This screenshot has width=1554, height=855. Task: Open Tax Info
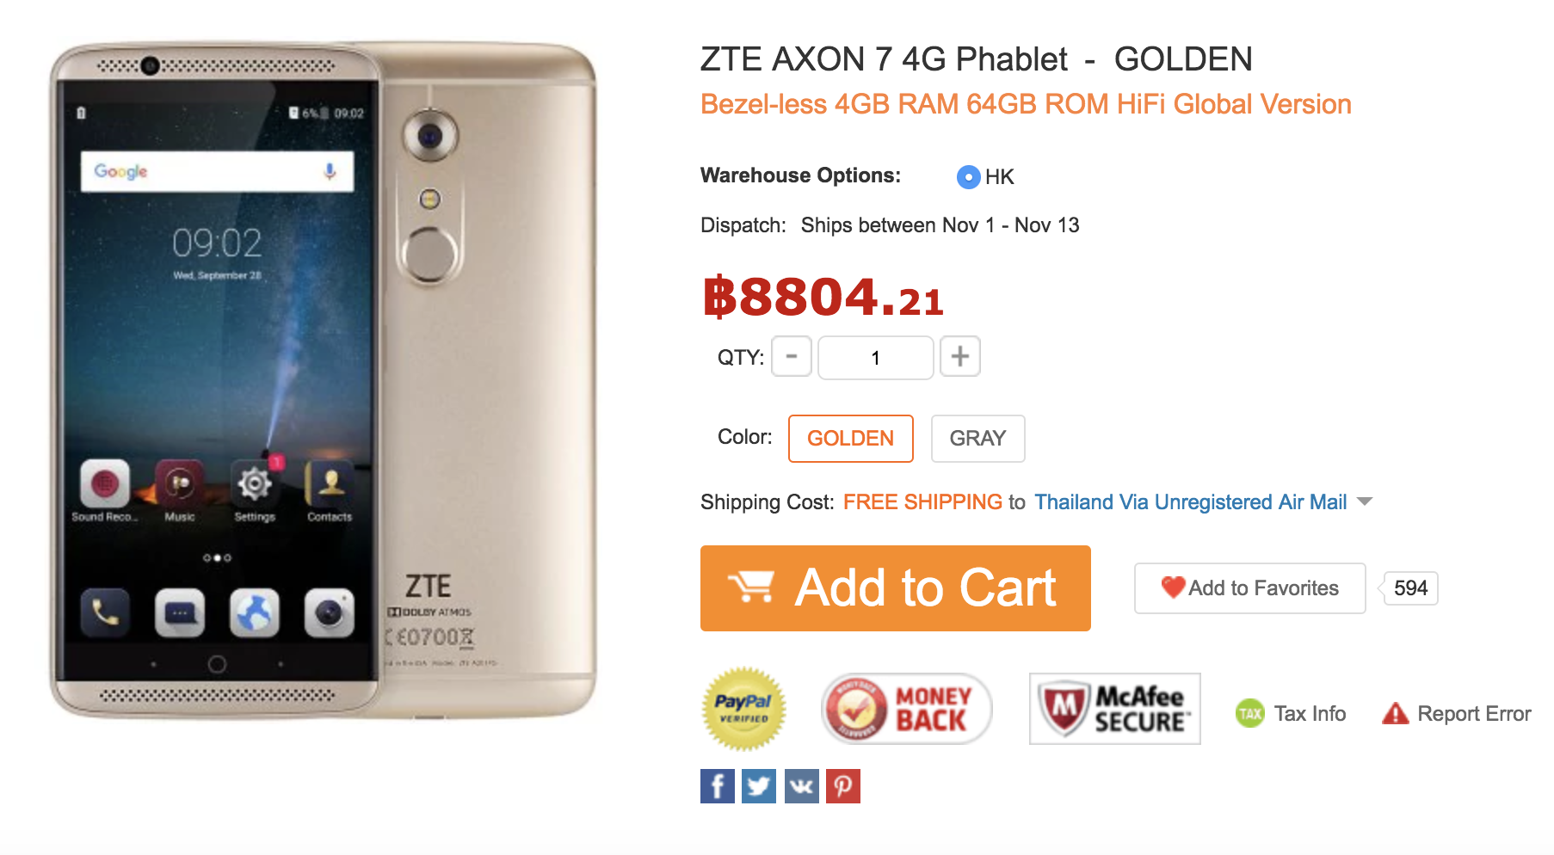pyautogui.click(x=1291, y=713)
